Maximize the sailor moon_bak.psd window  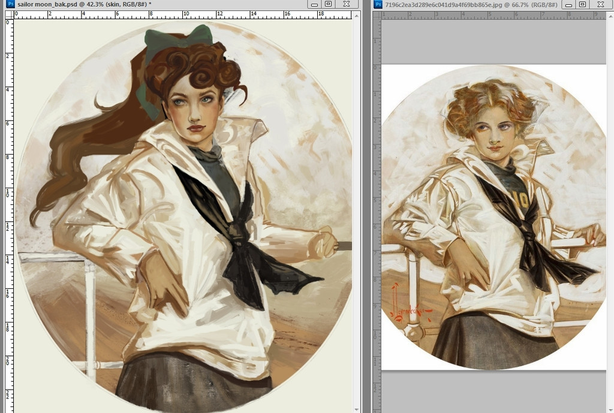(329, 4)
